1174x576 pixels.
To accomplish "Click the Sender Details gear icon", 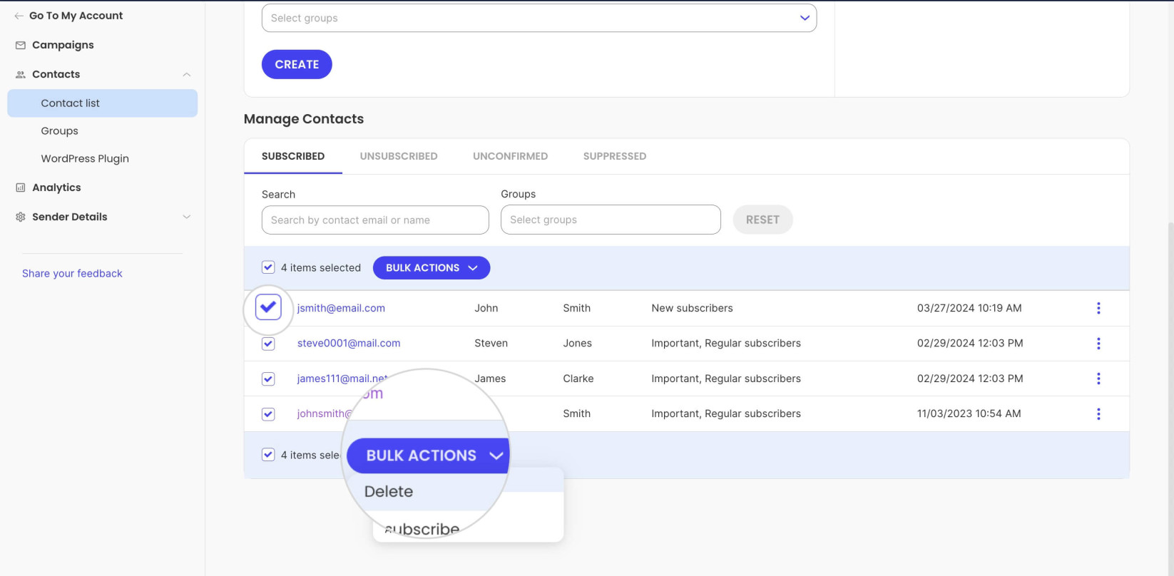I will click(21, 217).
